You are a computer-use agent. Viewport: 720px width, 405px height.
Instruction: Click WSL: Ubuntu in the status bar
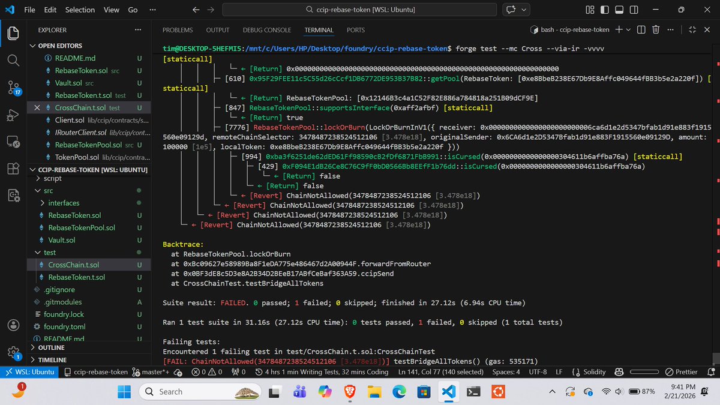click(30, 371)
